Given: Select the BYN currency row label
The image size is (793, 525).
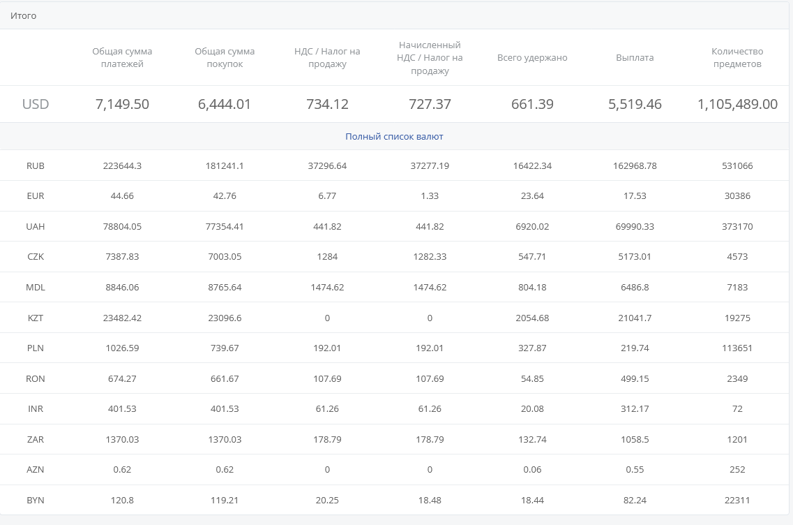Looking at the screenshot, I should click(36, 501).
